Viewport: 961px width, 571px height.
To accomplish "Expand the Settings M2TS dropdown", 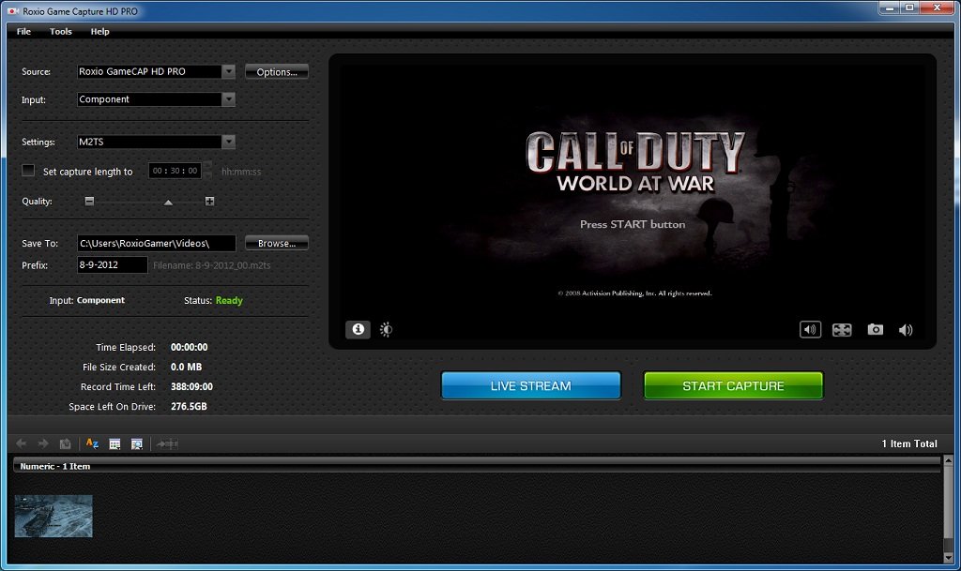I will click(229, 143).
